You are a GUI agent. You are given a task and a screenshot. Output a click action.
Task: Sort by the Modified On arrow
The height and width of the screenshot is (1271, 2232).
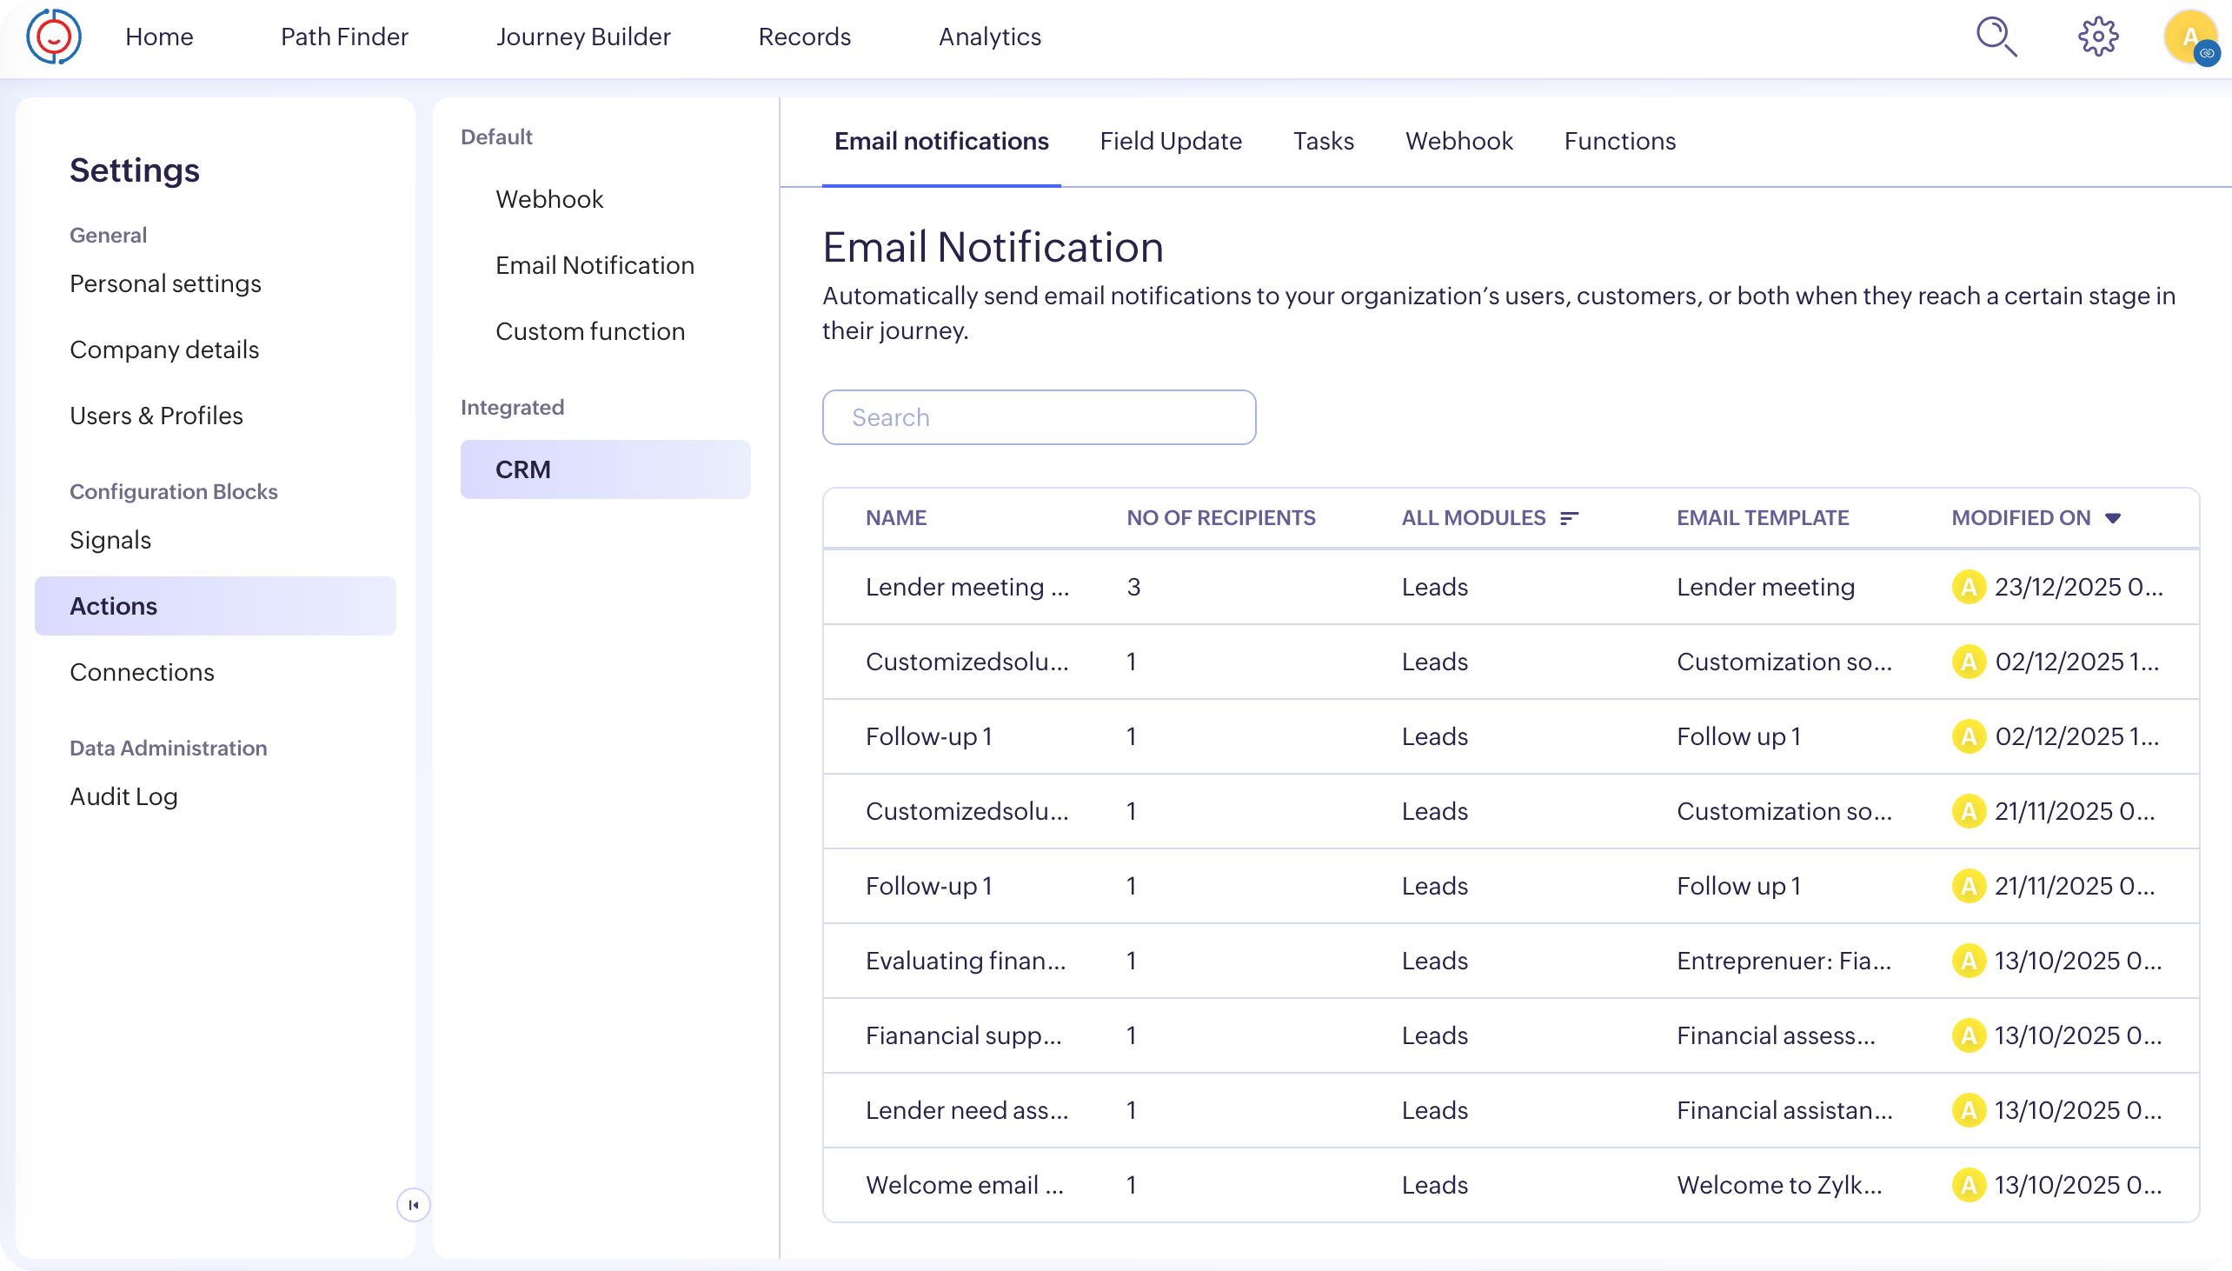tap(2112, 518)
